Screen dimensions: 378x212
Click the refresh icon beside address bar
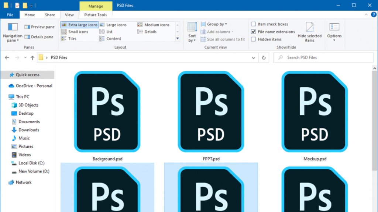tap(264, 58)
